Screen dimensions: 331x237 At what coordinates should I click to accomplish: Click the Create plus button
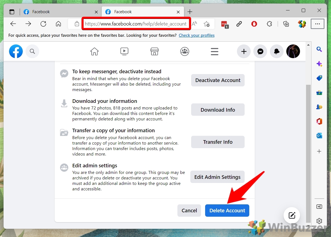[x=244, y=51]
